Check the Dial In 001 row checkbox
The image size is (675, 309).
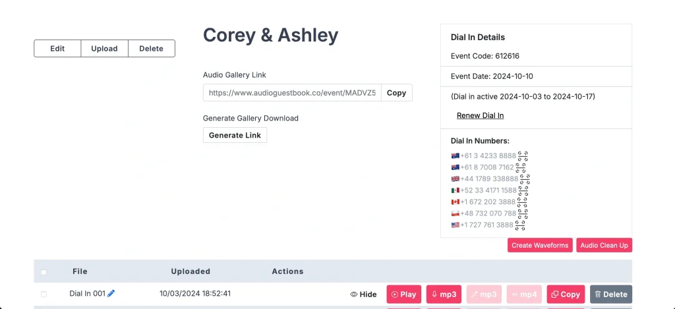tap(44, 294)
